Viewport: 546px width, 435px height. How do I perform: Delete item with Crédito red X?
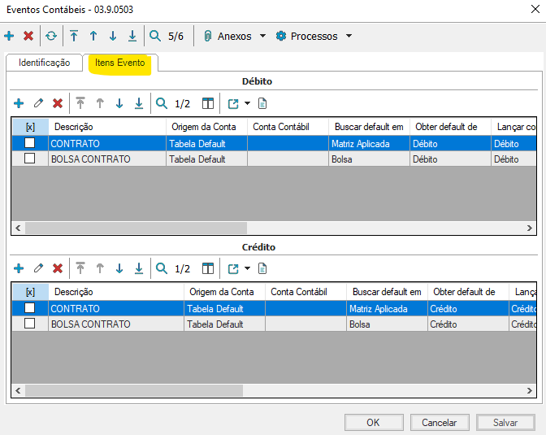(58, 268)
